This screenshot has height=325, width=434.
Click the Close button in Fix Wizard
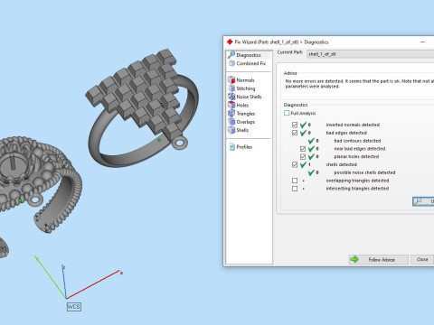[x=422, y=259]
